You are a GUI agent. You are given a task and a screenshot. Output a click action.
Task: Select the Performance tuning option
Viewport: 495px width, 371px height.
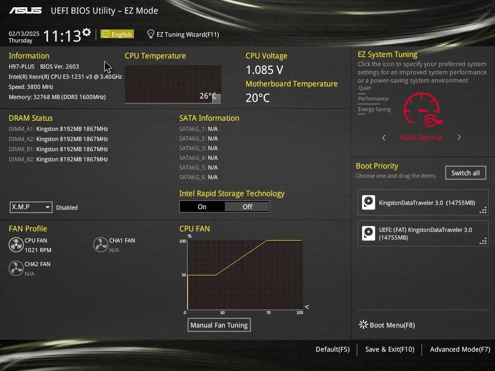(x=373, y=99)
